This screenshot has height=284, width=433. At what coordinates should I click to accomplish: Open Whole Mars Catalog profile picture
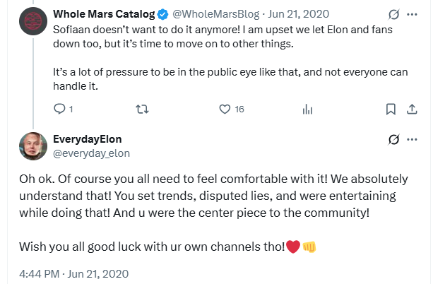click(32, 21)
